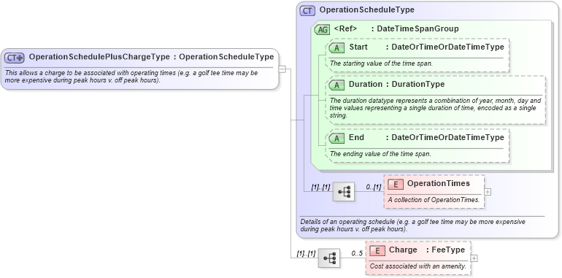The width and height of the screenshot is (562, 278).
Task: Click the [1]..[1] label near Charge sequence
Action: 306,253
